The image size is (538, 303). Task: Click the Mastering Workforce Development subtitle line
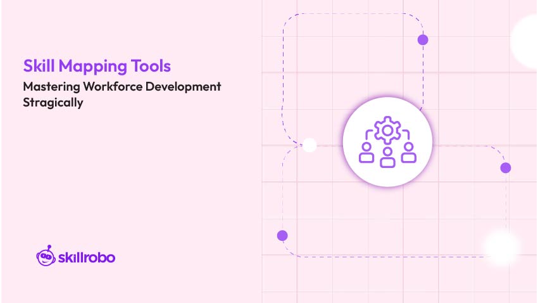point(122,87)
